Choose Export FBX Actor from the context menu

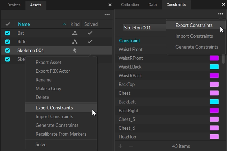[53, 71]
